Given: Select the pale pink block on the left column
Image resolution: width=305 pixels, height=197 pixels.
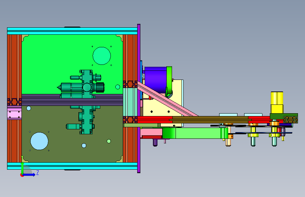Looking at the screenshot, I should [x=14, y=113].
